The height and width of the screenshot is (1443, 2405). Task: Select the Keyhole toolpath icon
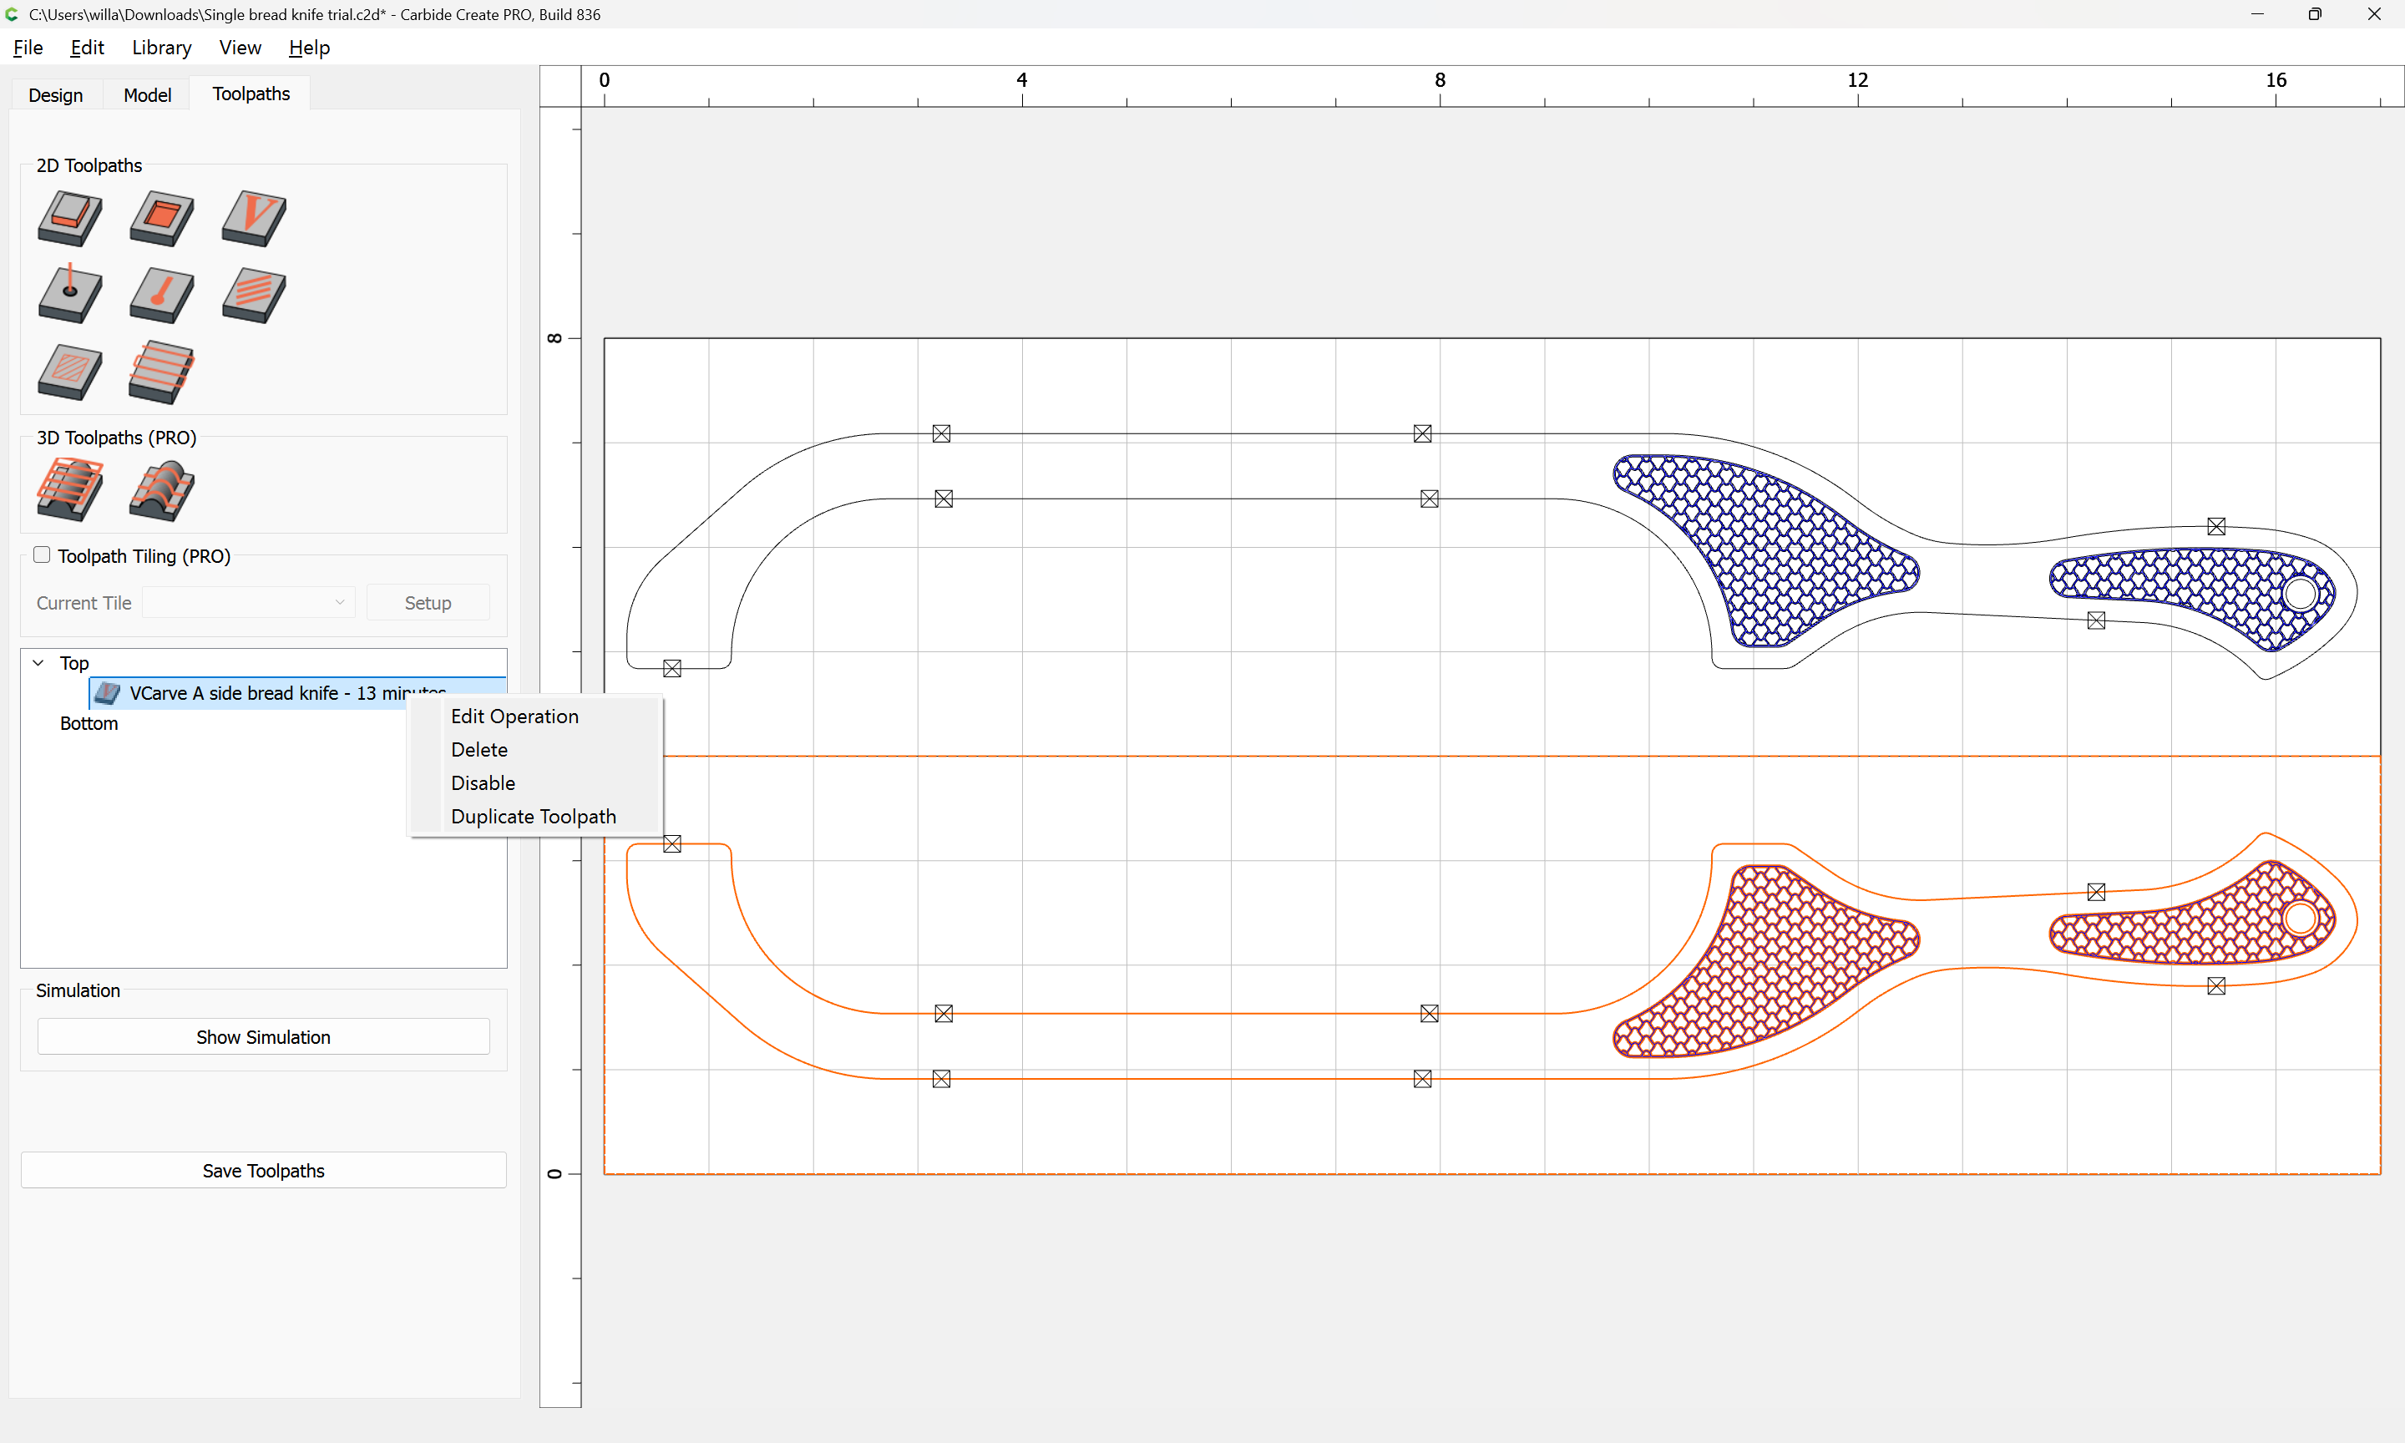[x=161, y=294]
